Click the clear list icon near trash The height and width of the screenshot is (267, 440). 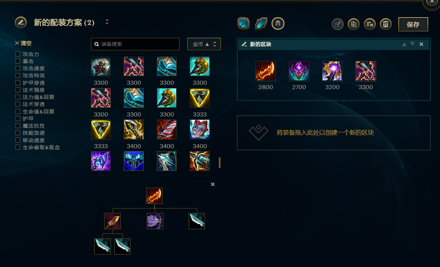[370, 24]
